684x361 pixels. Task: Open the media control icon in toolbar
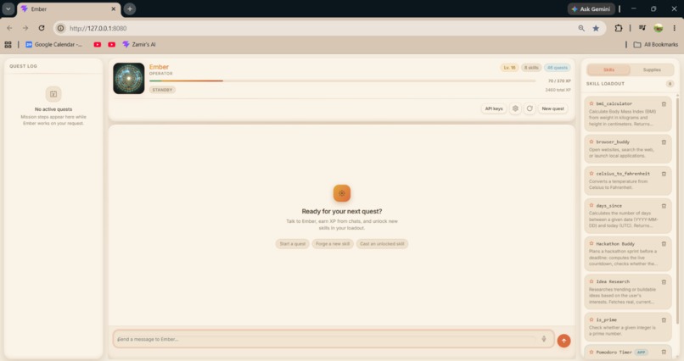(x=642, y=28)
